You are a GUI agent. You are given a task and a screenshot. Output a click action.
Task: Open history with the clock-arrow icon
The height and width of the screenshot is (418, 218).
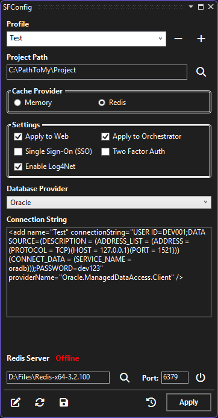click(151, 402)
